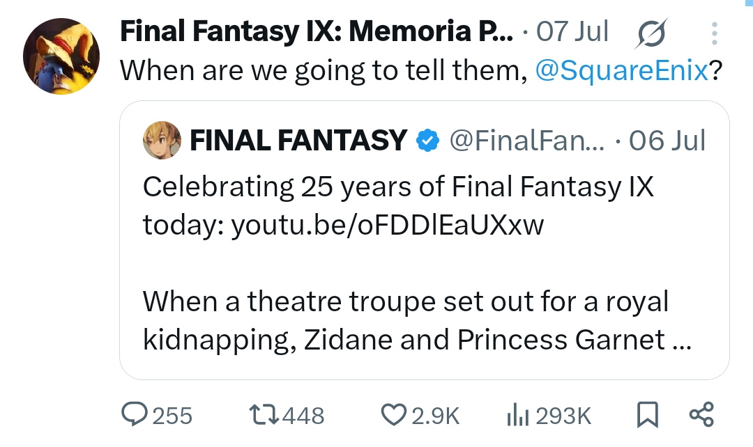The height and width of the screenshot is (447, 753).
Task: Click the 06 Jul quoted timestamp
Action: 667,141
